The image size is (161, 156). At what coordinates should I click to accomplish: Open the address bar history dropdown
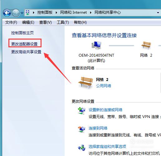tap(158, 13)
